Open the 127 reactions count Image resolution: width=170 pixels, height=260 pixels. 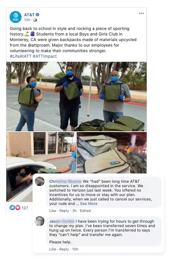click(25, 208)
